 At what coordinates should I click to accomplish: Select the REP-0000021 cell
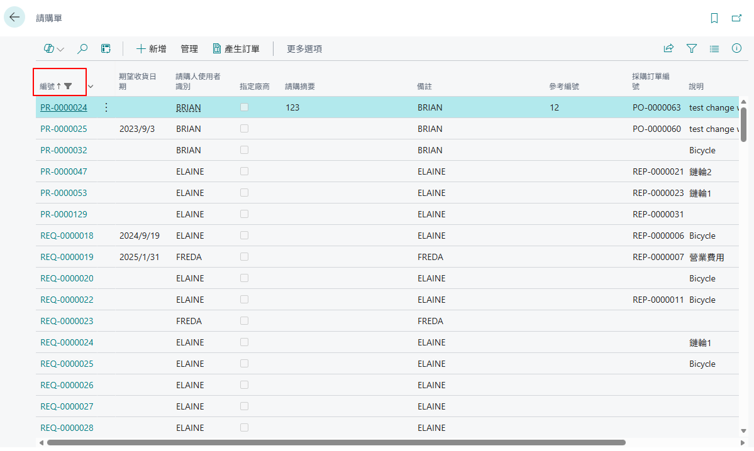pyautogui.click(x=658, y=171)
